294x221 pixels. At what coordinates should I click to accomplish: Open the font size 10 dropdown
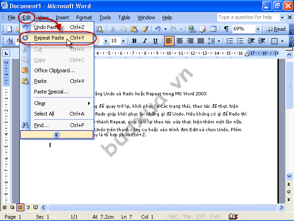pos(123,41)
